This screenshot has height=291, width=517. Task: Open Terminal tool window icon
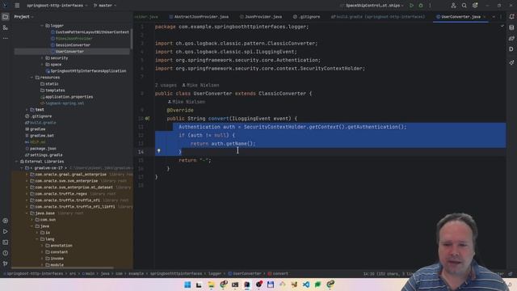pos(6,242)
